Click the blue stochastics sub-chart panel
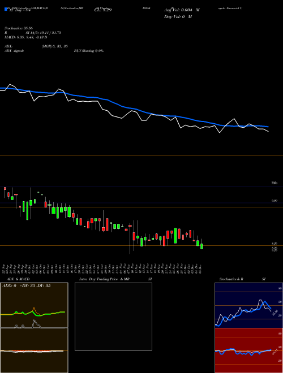283x373 pixels. pyautogui.click(x=248, y=305)
